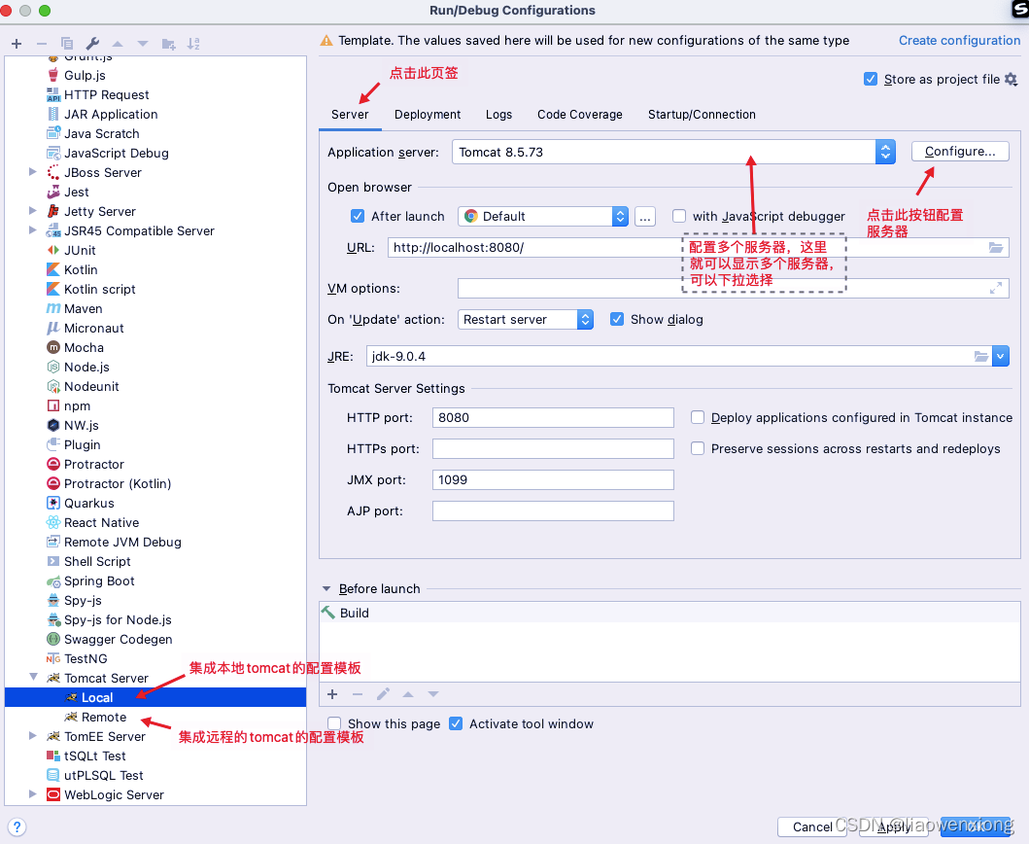Click the browser ellipsis browse button

[645, 217]
